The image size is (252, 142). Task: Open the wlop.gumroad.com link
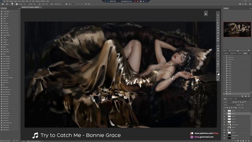pos(204,137)
